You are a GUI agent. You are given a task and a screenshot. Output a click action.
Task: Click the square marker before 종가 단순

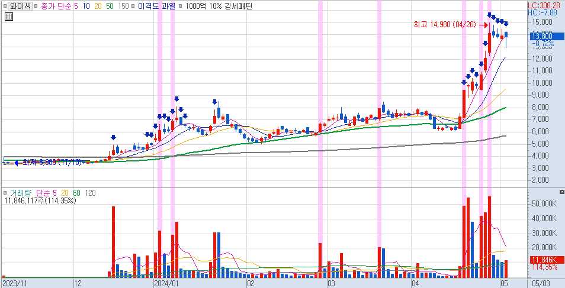36,7
